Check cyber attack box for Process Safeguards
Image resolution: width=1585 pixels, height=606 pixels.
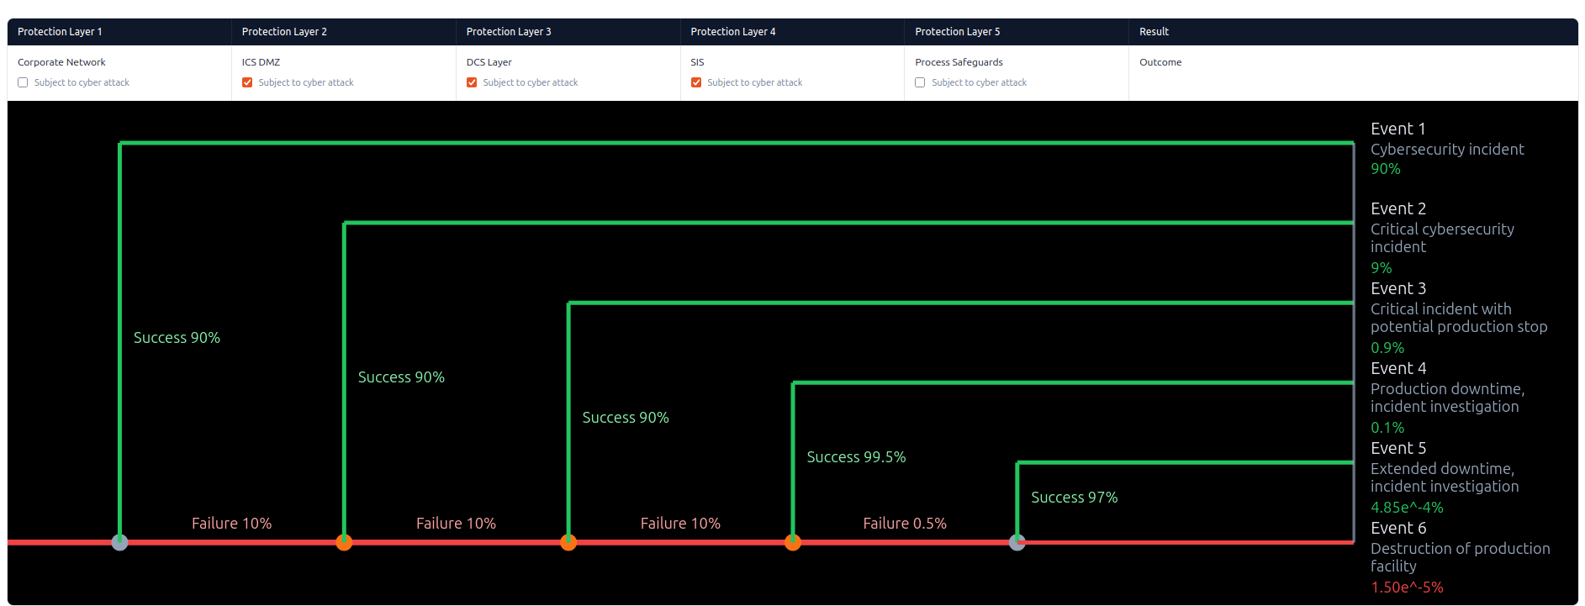[x=920, y=82]
